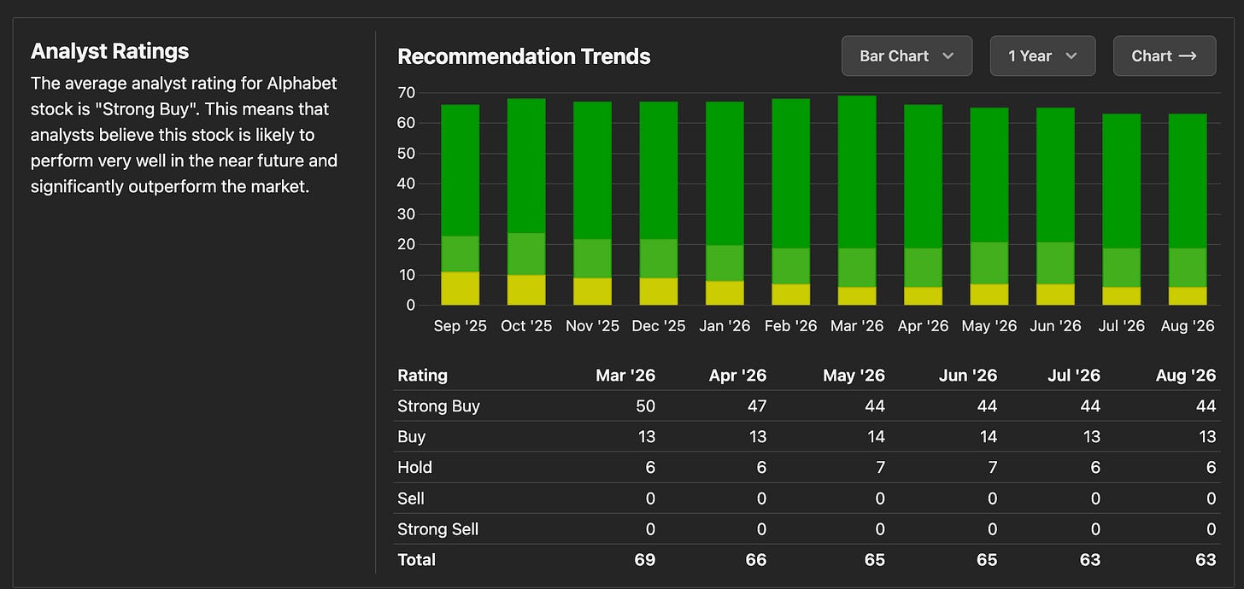
Task: Click the Jun '26 table column header
Action: tap(968, 376)
